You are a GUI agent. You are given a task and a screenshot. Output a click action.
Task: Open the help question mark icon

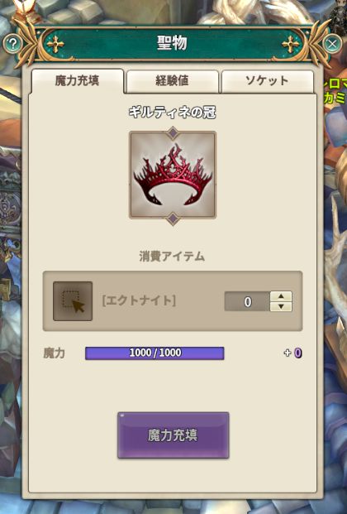[x=12, y=44]
